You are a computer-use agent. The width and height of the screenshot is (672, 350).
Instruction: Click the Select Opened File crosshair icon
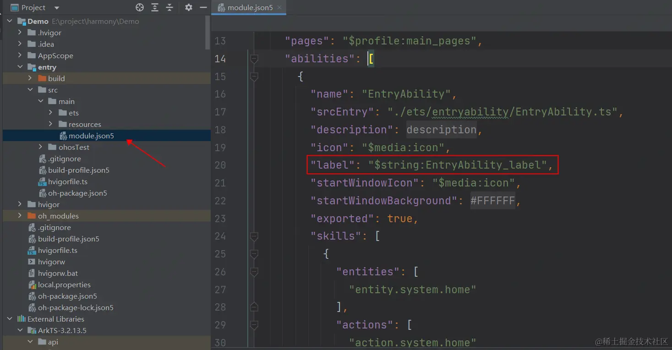[x=140, y=7]
